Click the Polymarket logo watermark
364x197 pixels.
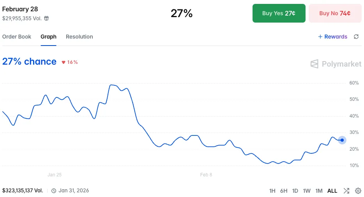336,64
